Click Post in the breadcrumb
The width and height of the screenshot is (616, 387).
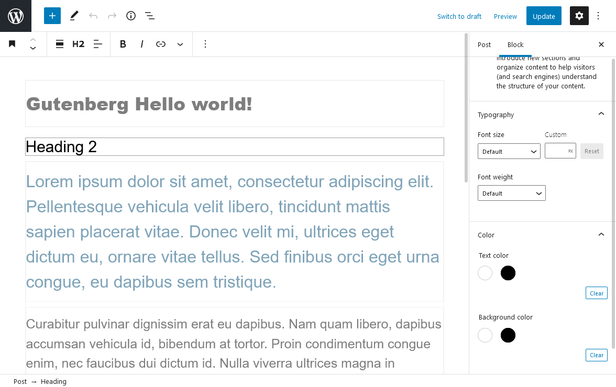20,382
